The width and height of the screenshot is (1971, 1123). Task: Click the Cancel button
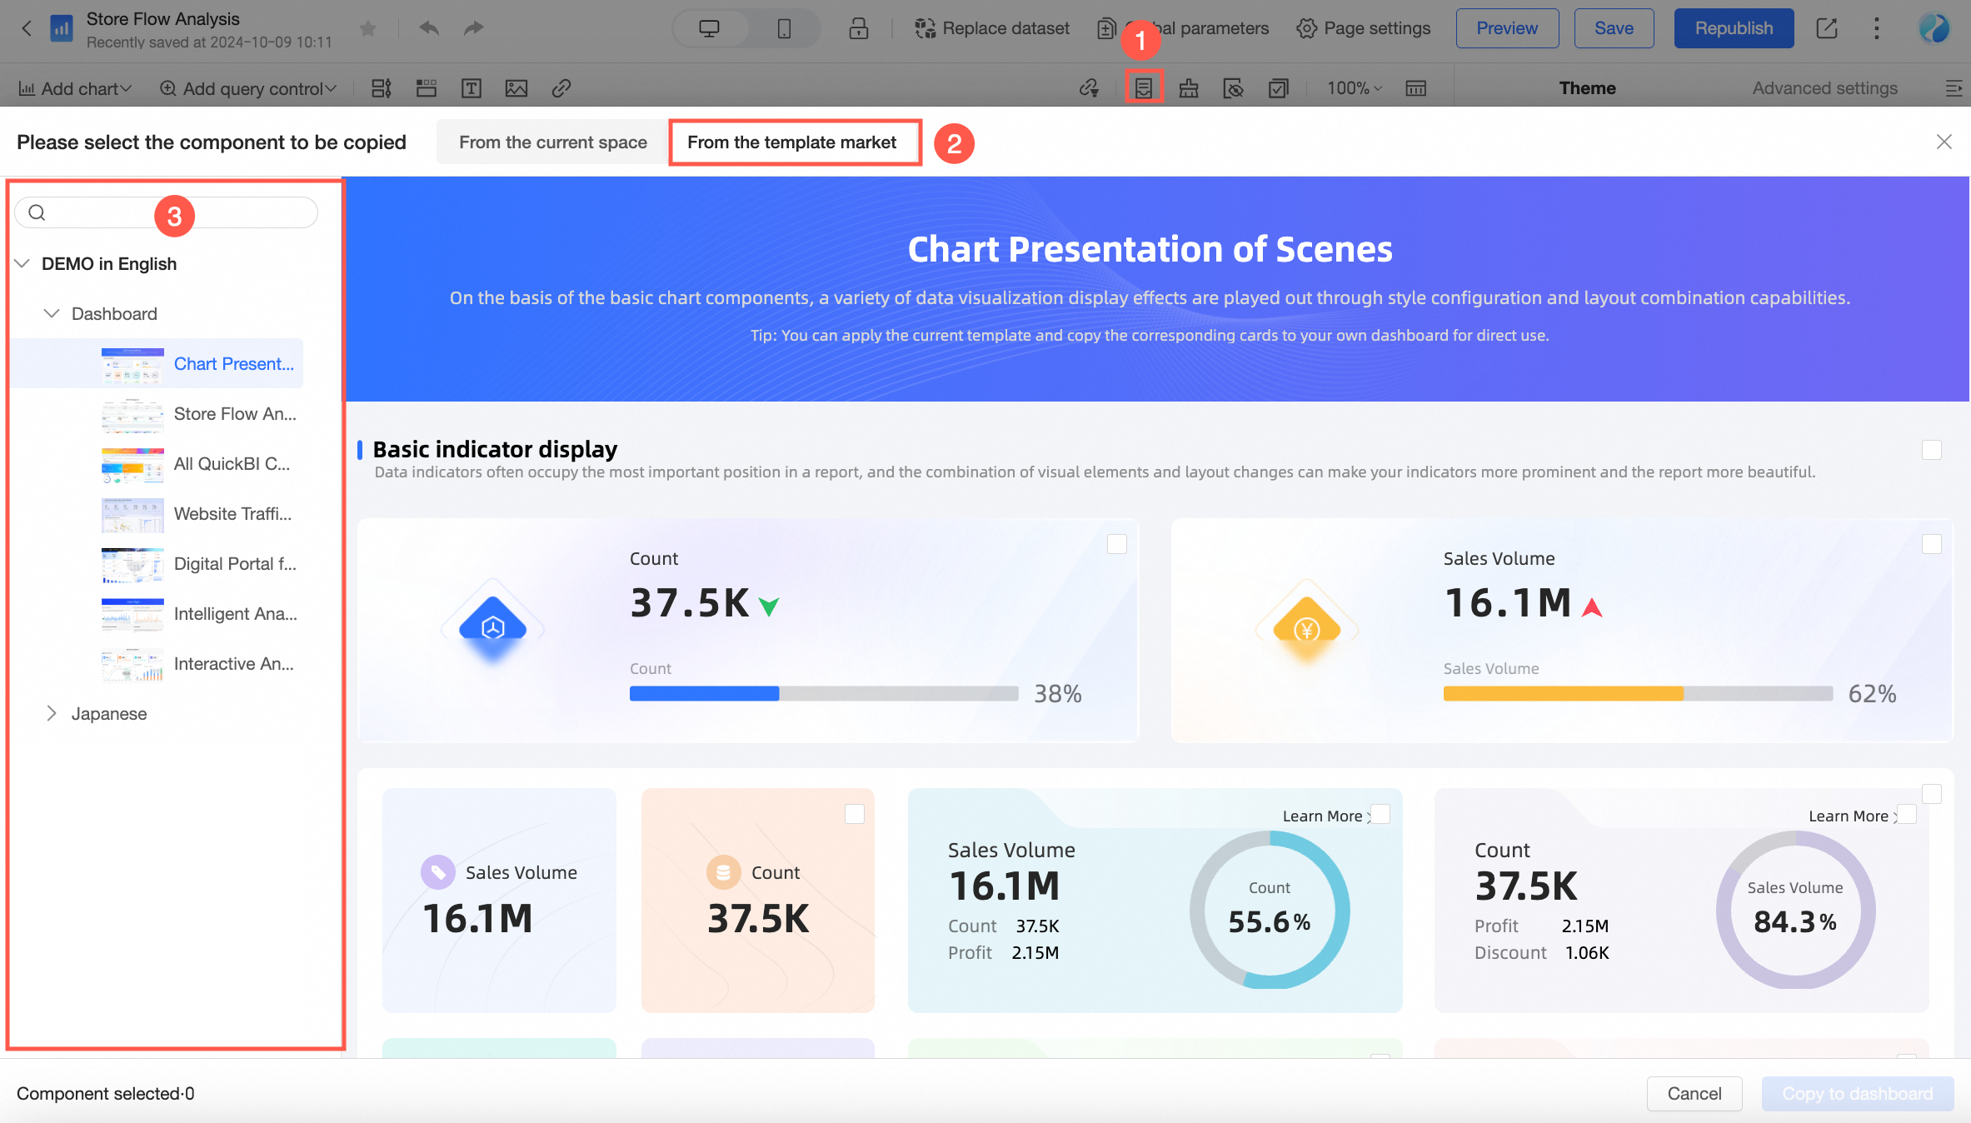1694,1093
